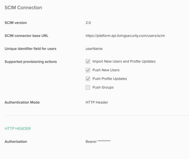189x159 pixels.
Task: Enable the Push Groups checkbox
Action: click(x=88, y=87)
